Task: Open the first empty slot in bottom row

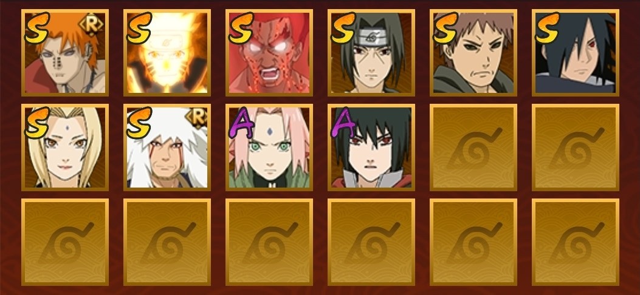Action: (65, 242)
